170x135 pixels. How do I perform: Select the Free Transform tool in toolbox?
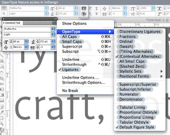click(x=2, y=89)
